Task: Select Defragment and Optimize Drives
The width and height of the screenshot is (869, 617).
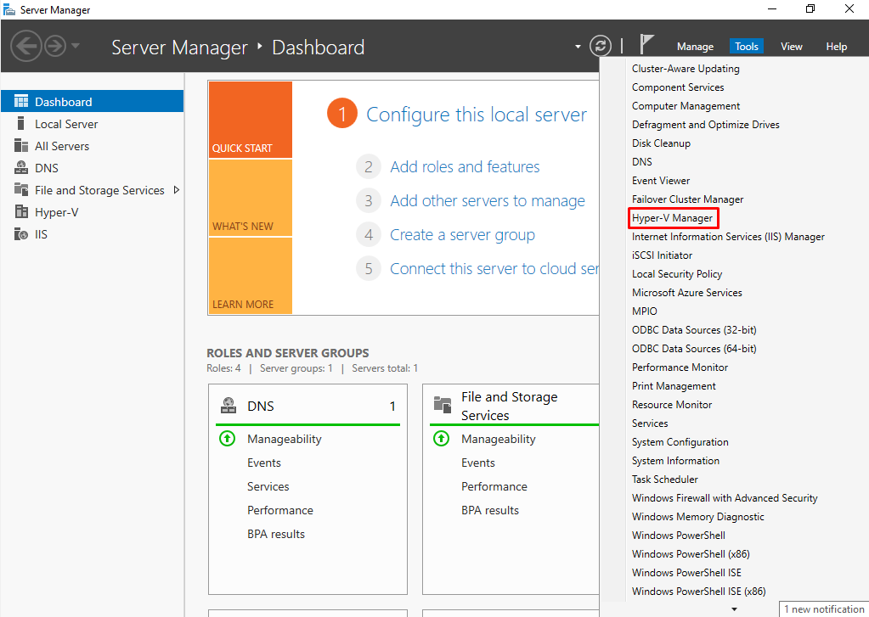Action: [x=706, y=125]
